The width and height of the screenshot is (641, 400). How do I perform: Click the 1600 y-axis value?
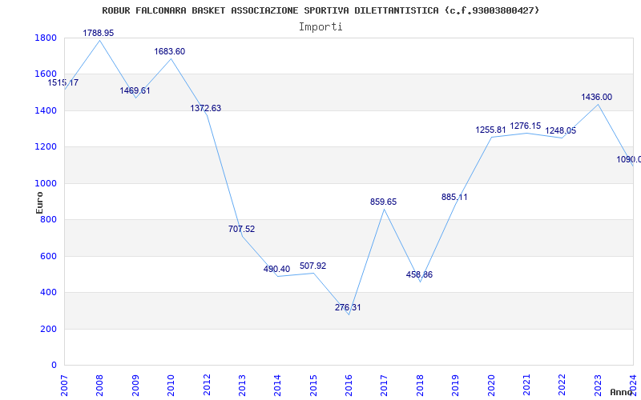(46, 74)
